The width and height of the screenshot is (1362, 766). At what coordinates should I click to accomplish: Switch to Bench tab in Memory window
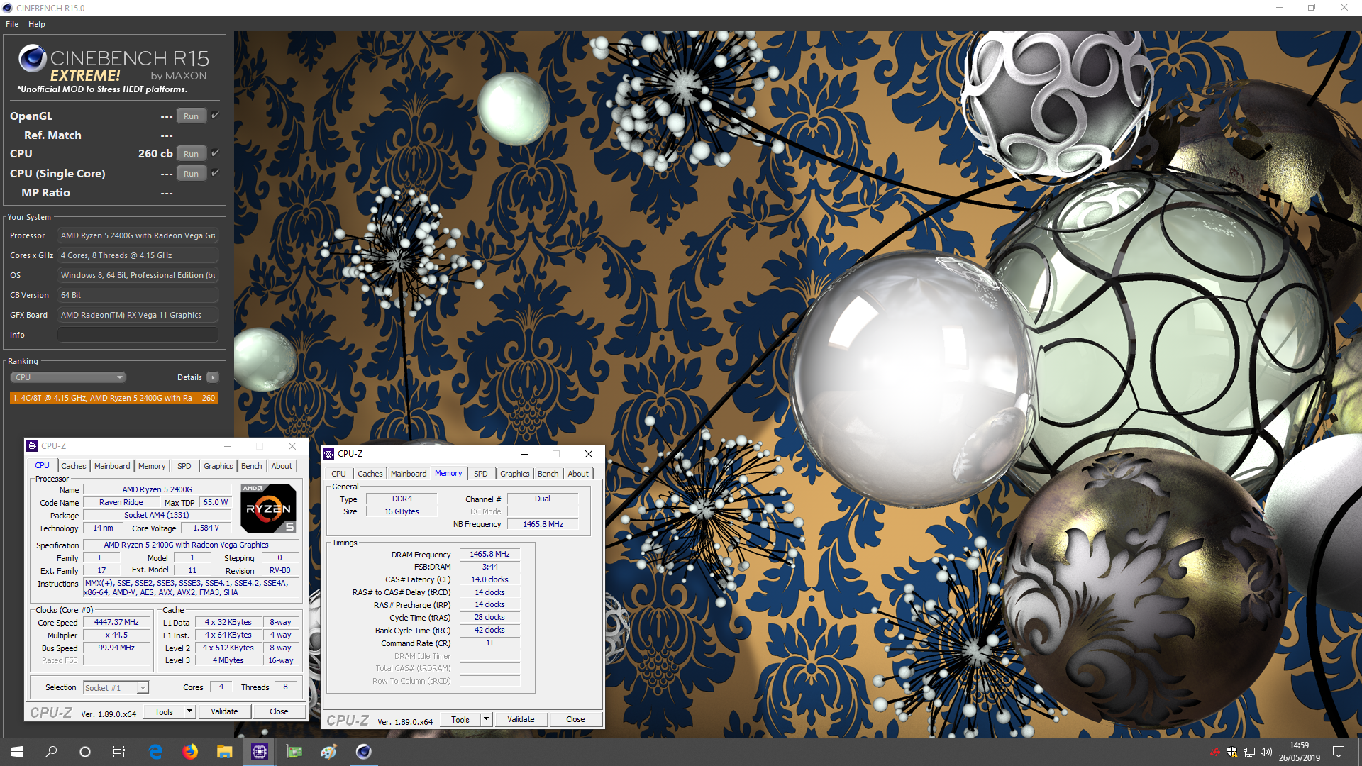(548, 474)
